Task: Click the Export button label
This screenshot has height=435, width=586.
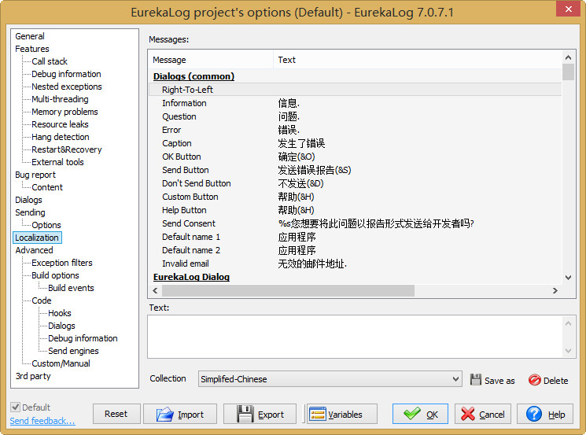Action: [271, 415]
